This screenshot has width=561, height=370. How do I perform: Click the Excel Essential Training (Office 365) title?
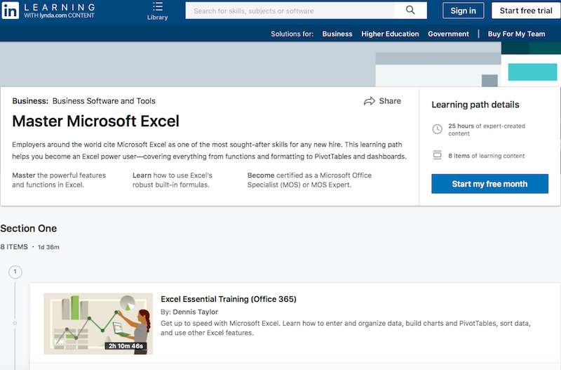[x=229, y=299]
